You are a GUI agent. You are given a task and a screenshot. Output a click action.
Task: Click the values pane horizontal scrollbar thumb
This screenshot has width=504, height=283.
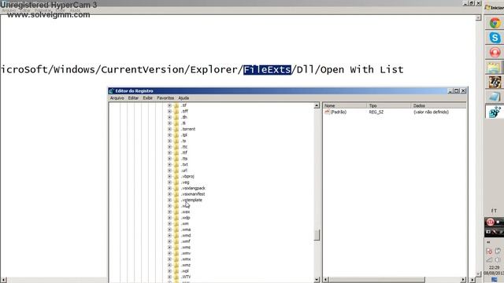pyautogui.click(x=376, y=280)
